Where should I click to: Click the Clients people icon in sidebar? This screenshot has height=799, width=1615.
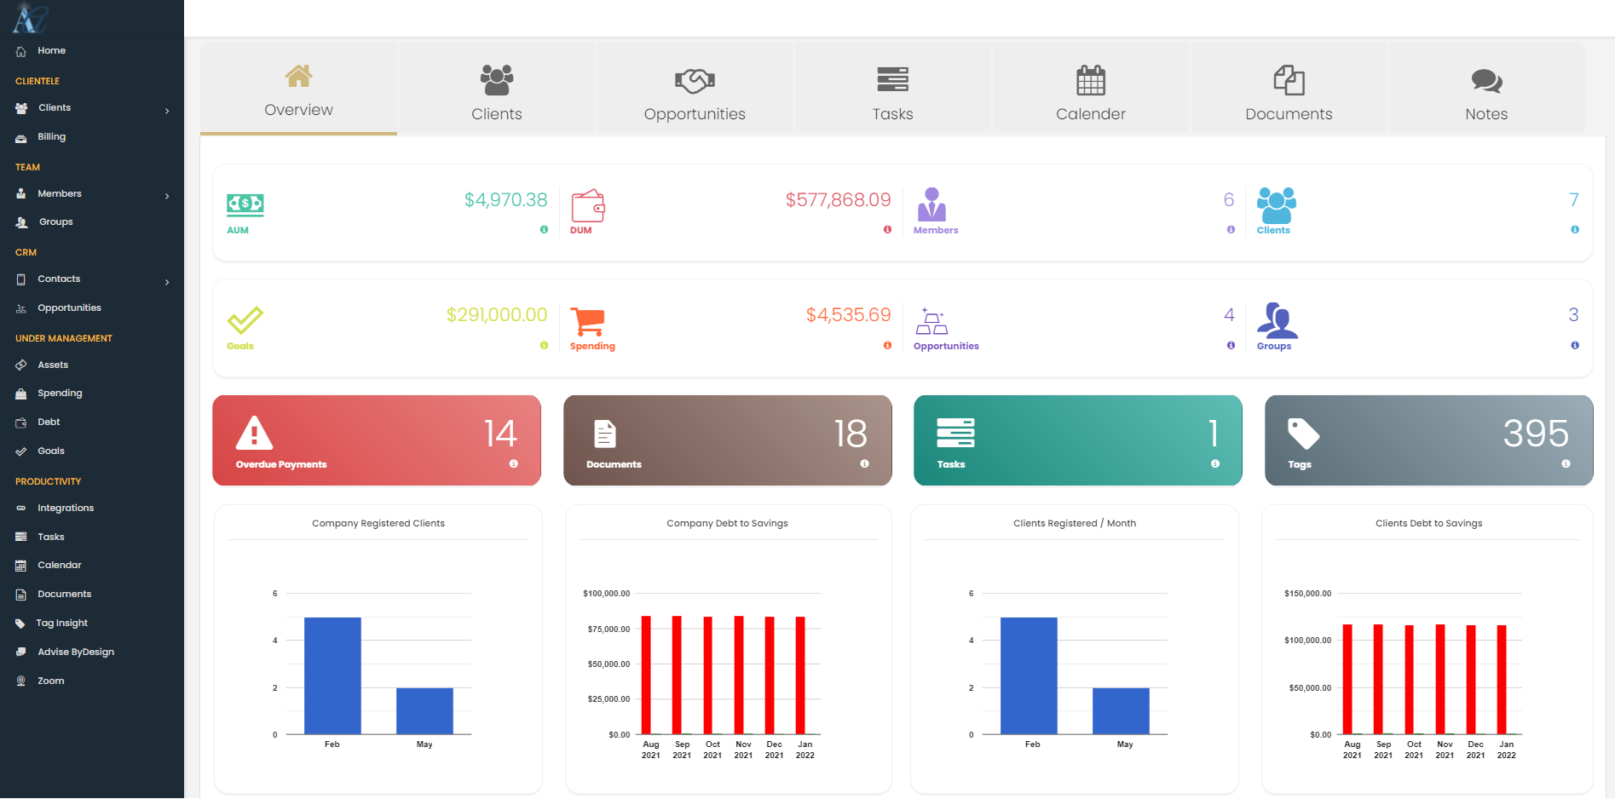(21, 108)
